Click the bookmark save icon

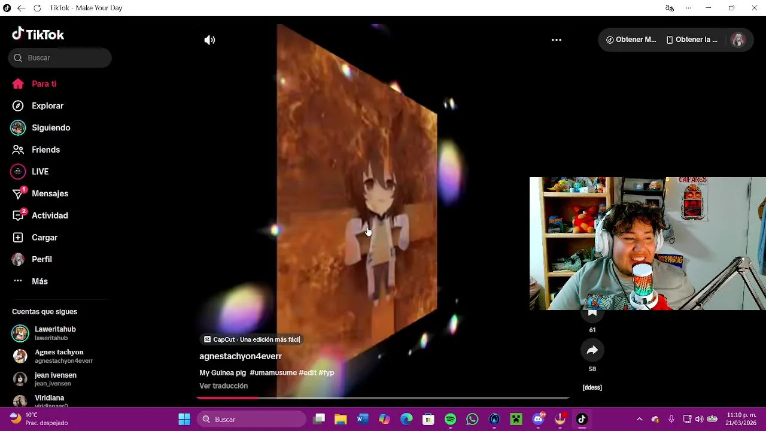point(592,313)
